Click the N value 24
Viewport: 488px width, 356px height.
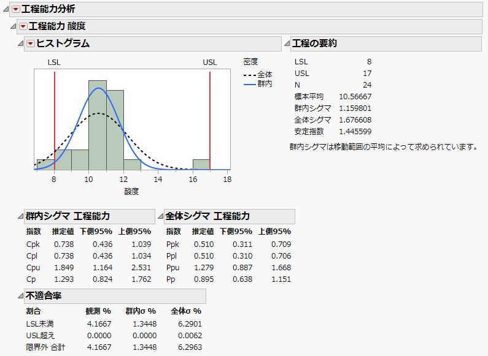tap(367, 85)
